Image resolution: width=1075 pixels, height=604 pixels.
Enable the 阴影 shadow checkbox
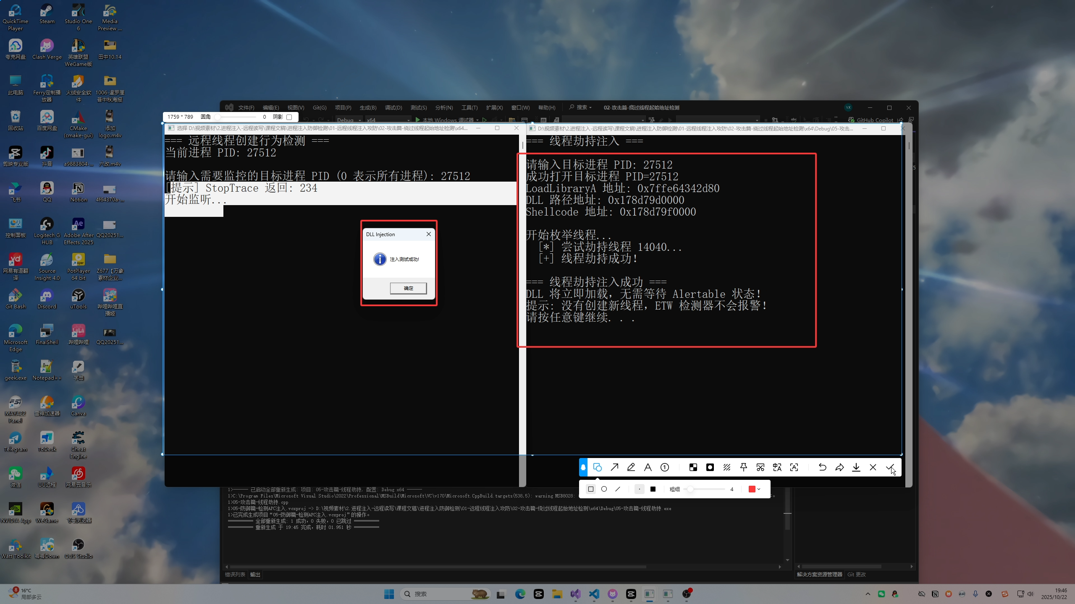point(289,117)
